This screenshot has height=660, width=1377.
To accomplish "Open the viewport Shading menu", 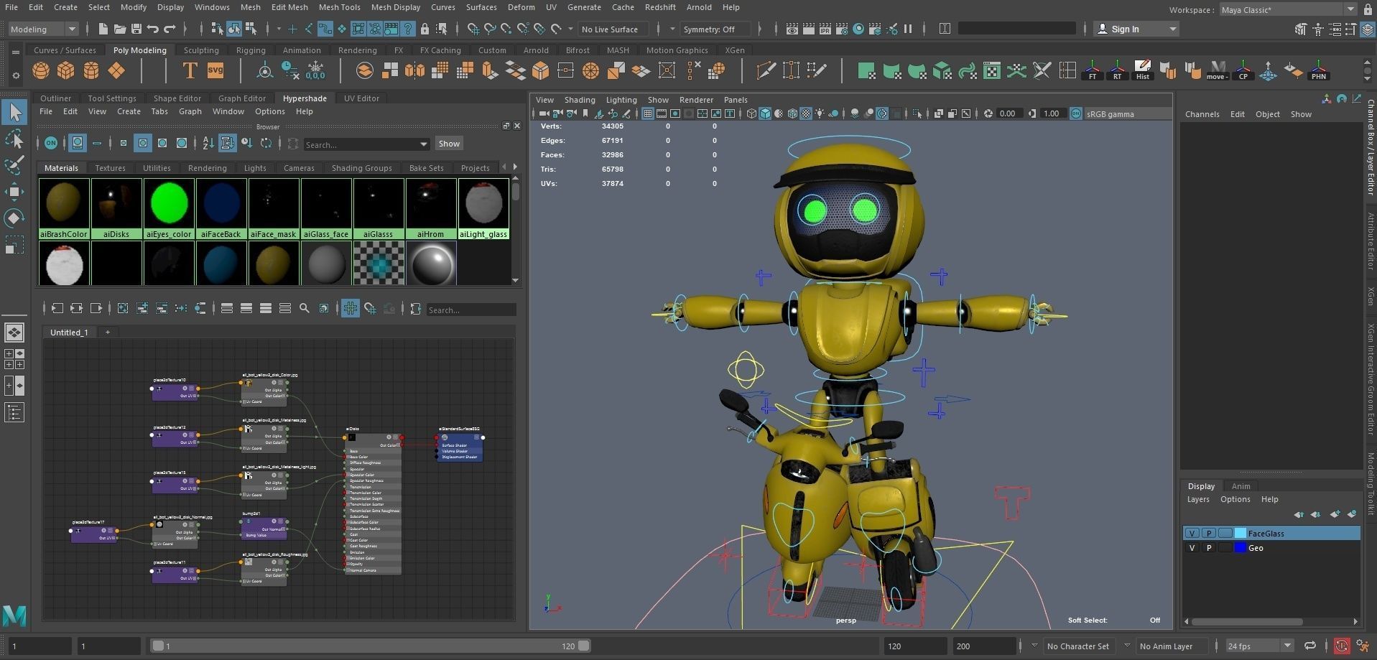I will 580,100.
